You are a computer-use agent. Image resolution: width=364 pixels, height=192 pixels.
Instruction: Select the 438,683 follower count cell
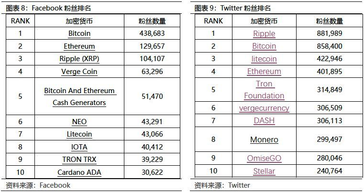[152, 33]
